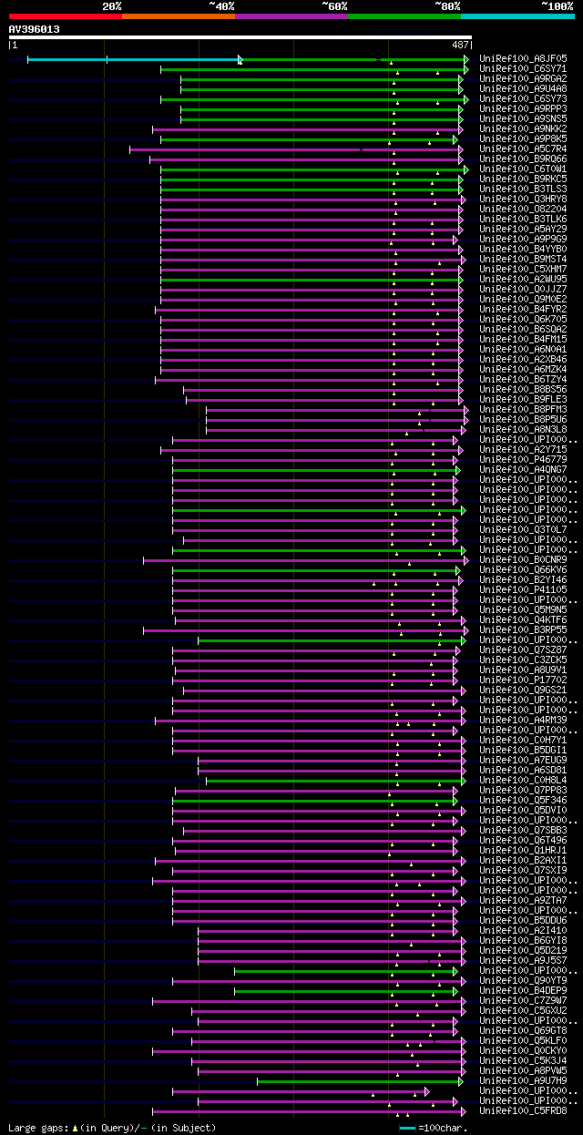Open hit UniRef100_A9RGA2
This screenshot has width=583, height=1135.
point(524,79)
